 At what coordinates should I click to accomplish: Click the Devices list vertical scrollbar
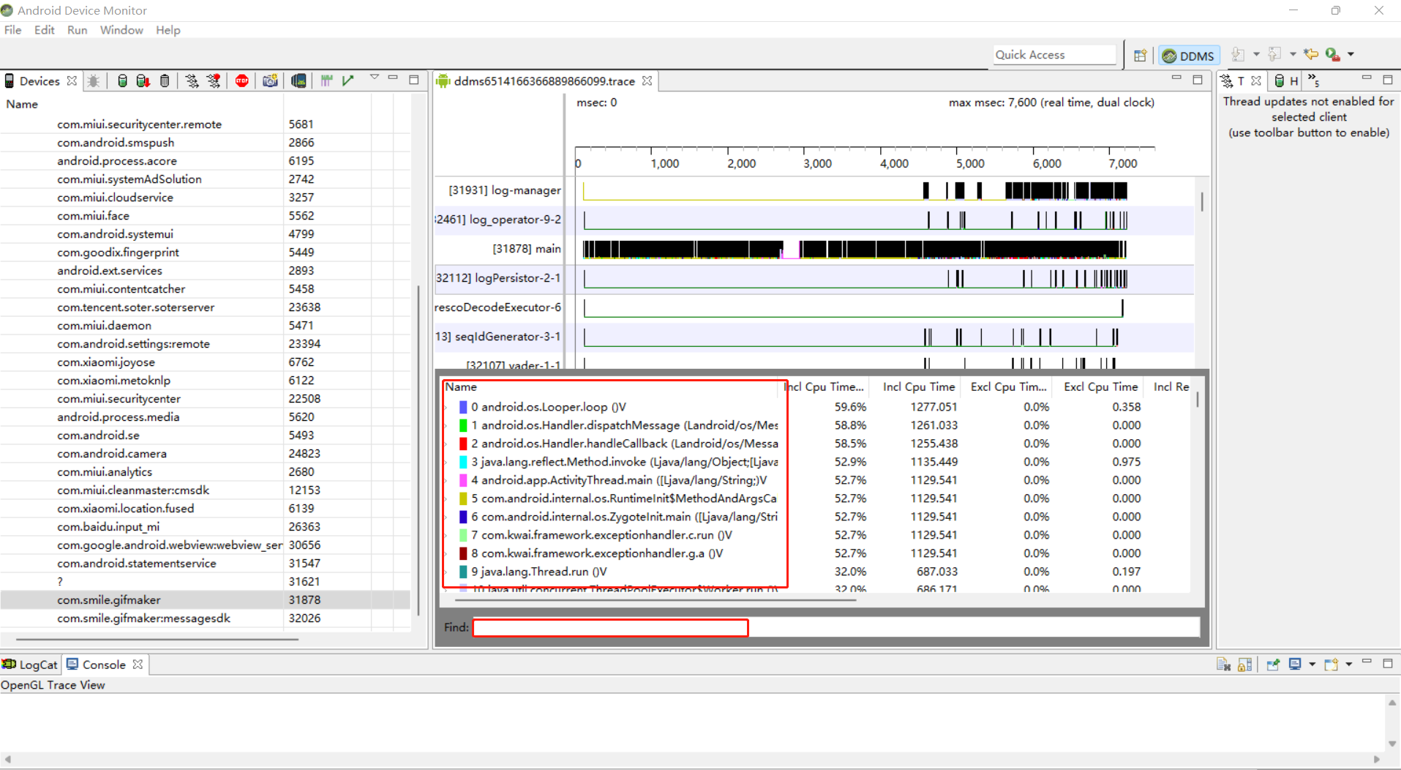[418, 450]
